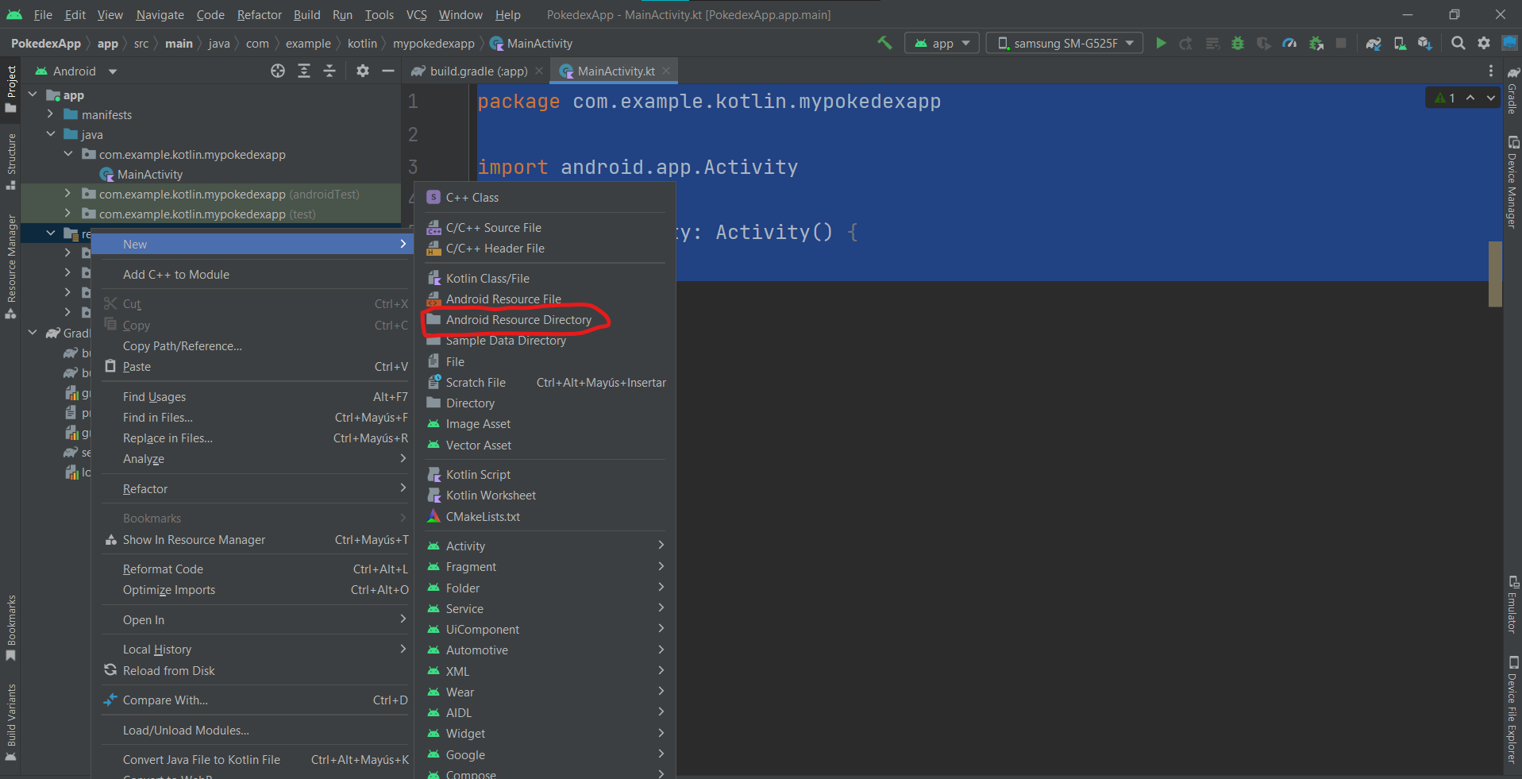
Task: Toggle the Structure tool window
Action: [x=11, y=161]
